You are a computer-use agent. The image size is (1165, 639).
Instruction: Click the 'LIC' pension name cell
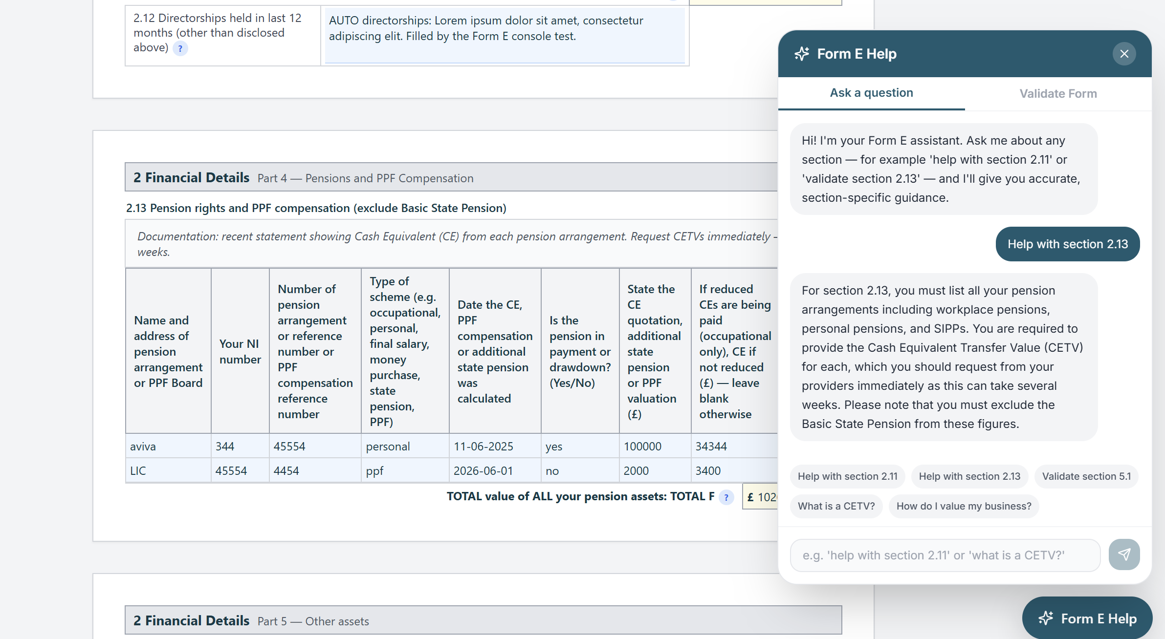tap(168, 470)
